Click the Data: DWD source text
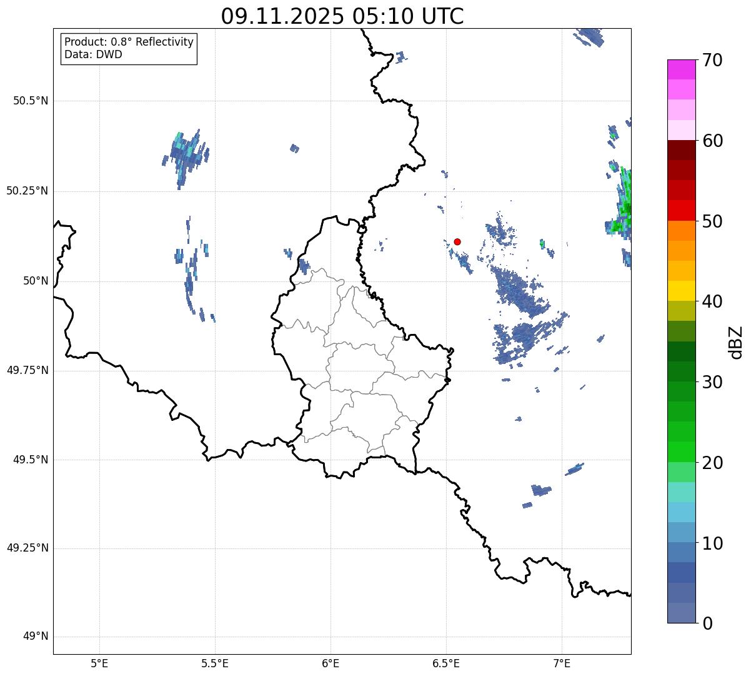Screen dimensions: 751x676 tap(93, 54)
